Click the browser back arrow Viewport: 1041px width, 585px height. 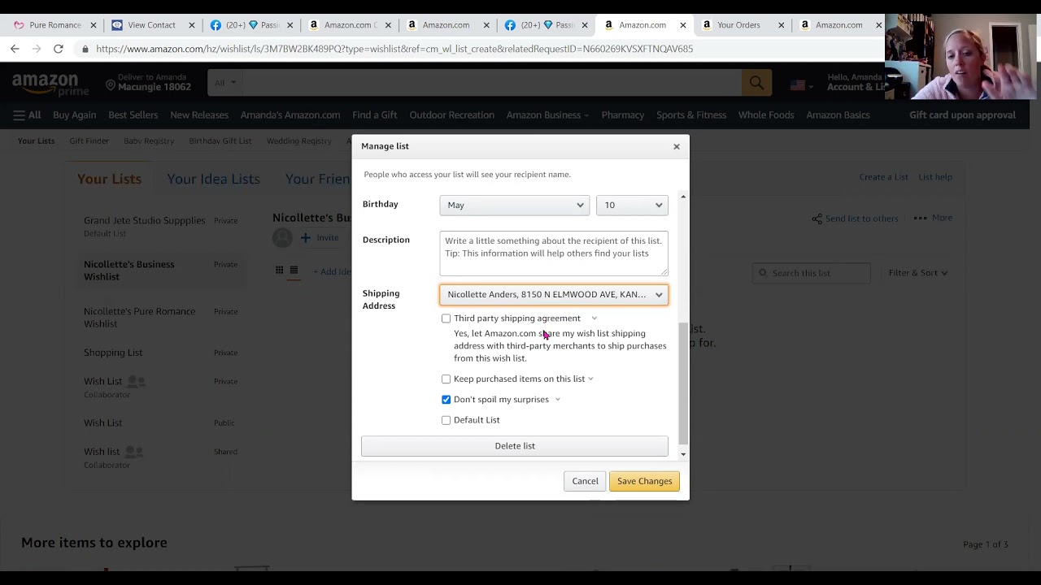click(15, 49)
